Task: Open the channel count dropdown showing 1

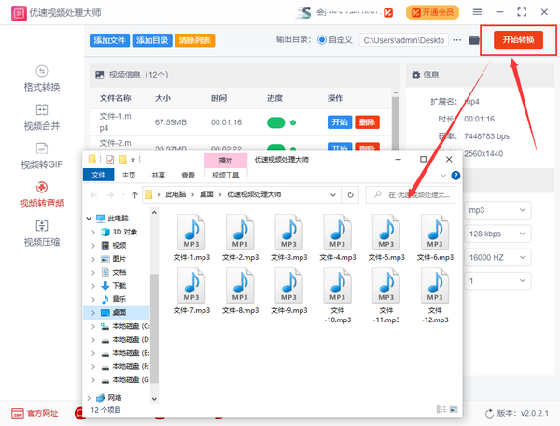Action: 497,281
